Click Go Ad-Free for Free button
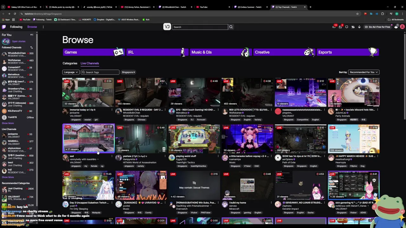Viewport: 406px width, 228px height. coord(377,27)
